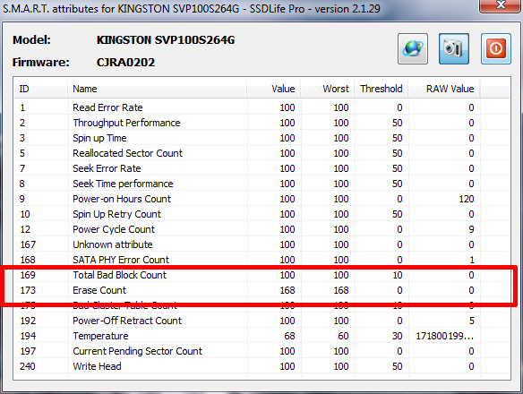Click the Threshold column header
This screenshot has width=523, height=394.
(x=381, y=89)
